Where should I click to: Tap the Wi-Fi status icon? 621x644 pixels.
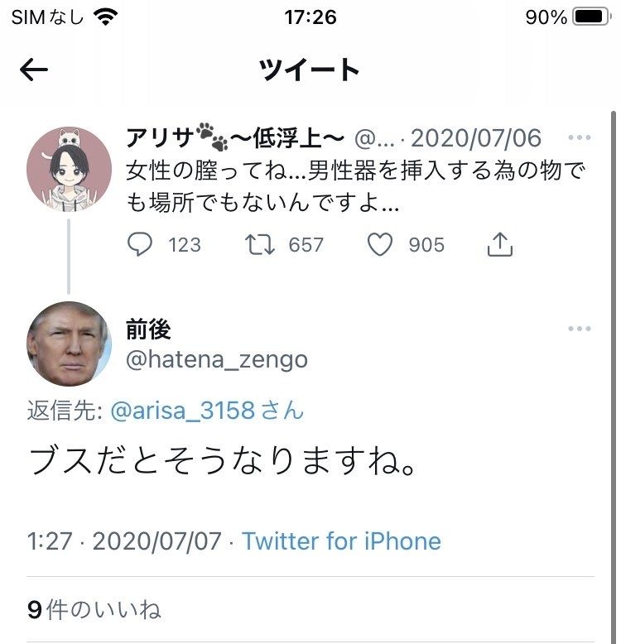point(106,17)
